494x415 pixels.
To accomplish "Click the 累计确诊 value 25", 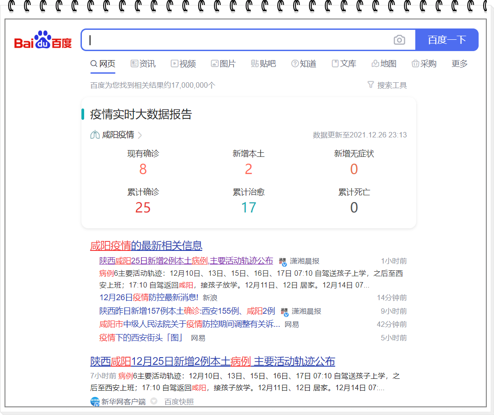I will [143, 207].
